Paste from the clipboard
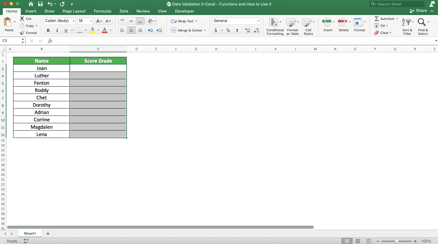This screenshot has height=244, width=438. (9, 24)
